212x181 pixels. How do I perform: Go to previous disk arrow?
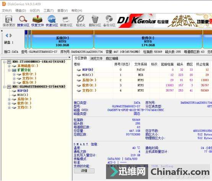pyautogui.click(x=7, y=36)
